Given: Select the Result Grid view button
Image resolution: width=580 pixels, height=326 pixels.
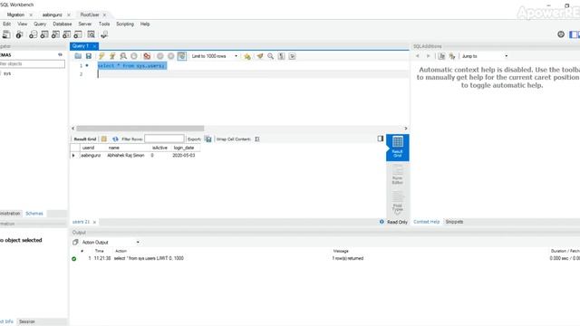Looking at the screenshot, I should coord(398,148).
